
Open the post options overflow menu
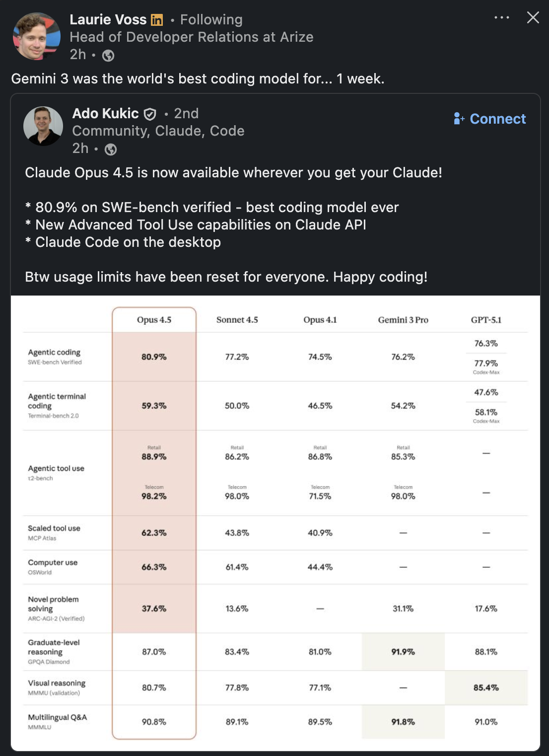[x=502, y=17]
